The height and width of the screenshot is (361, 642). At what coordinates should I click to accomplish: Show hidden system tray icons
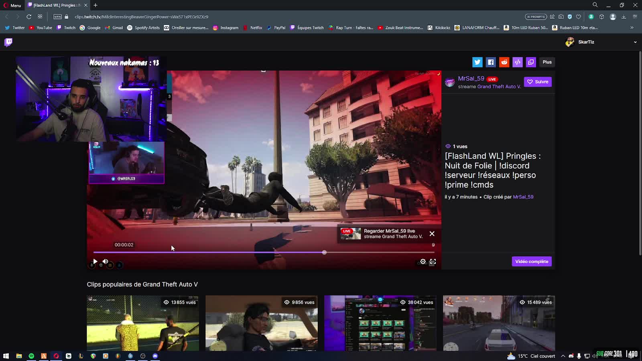563,356
